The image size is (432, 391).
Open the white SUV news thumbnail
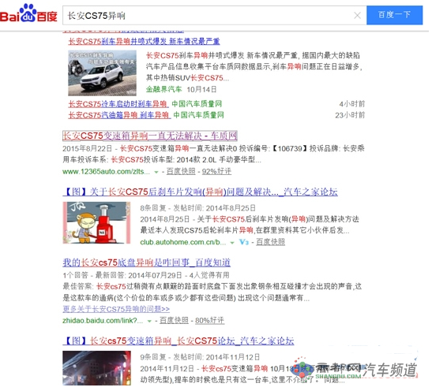point(102,73)
